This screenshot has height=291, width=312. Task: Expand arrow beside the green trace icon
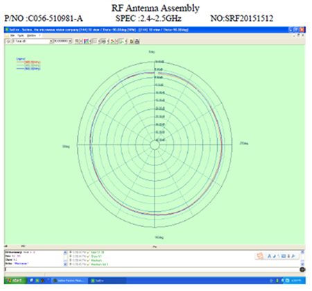point(126,41)
